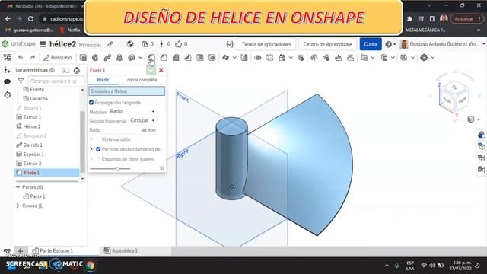Open the view cube display options dropdown
The image size is (487, 274).
point(473,119)
